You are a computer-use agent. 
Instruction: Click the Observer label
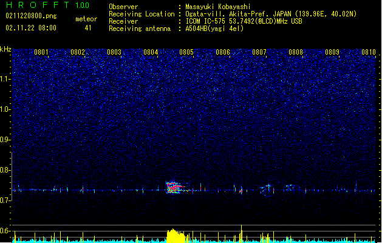click(x=123, y=7)
